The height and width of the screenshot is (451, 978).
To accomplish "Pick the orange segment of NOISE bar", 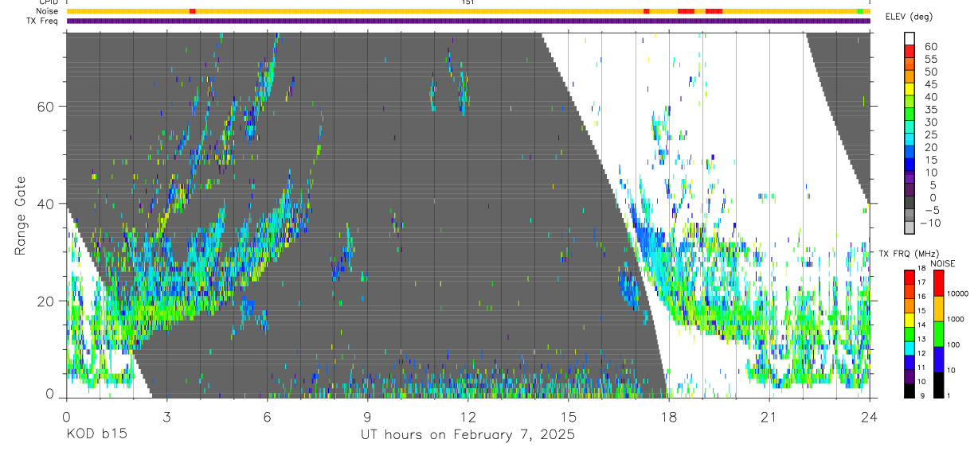I will tap(939, 308).
